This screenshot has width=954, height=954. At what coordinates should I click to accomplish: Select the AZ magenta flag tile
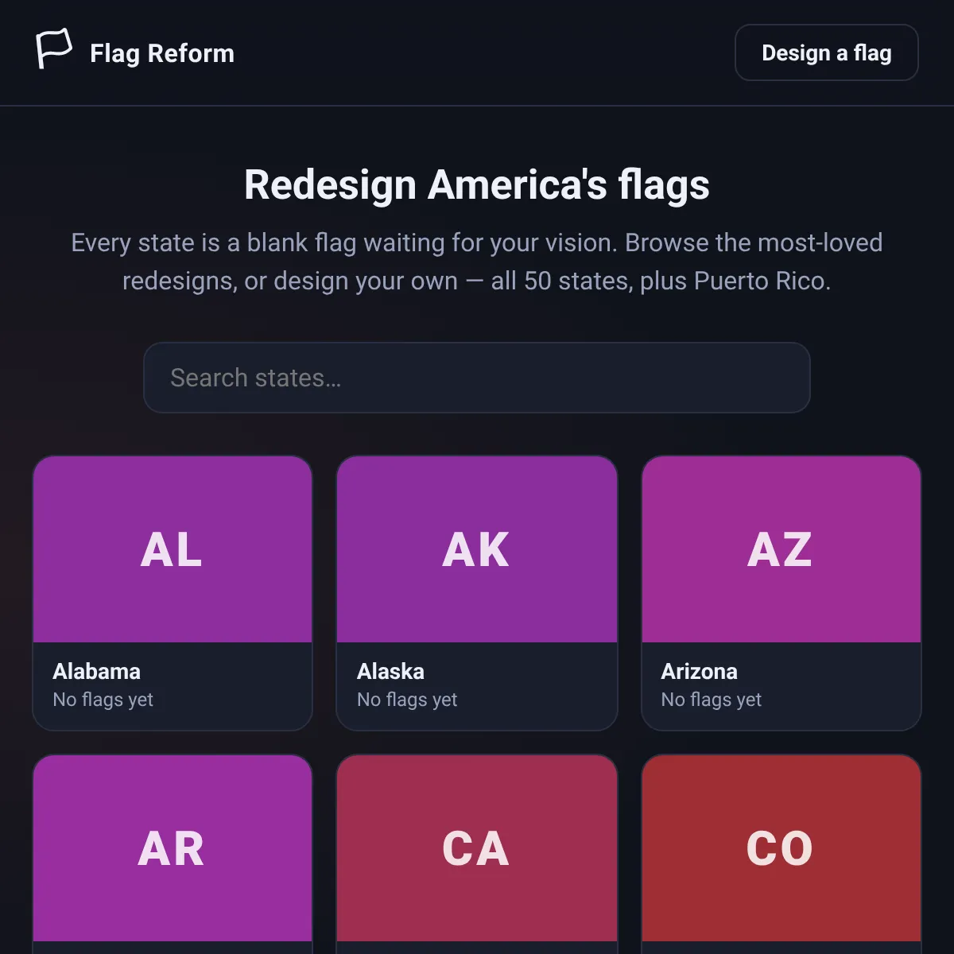click(x=781, y=549)
